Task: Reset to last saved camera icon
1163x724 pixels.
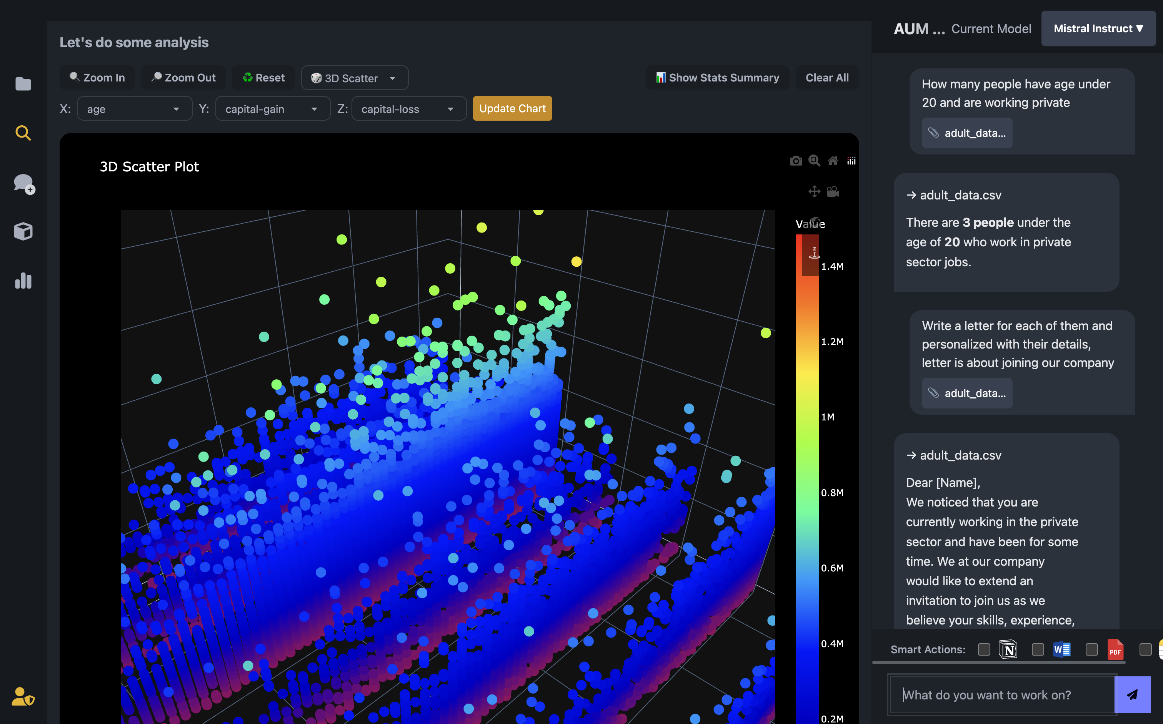Action: pyautogui.click(x=833, y=191)
